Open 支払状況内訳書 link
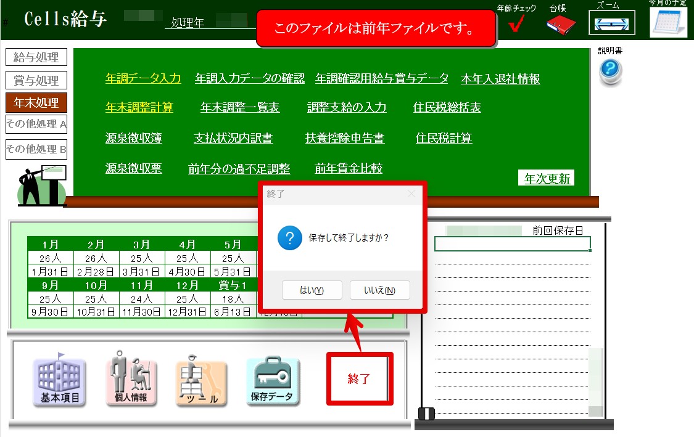The image size is (694, 437). coord(233,138)
